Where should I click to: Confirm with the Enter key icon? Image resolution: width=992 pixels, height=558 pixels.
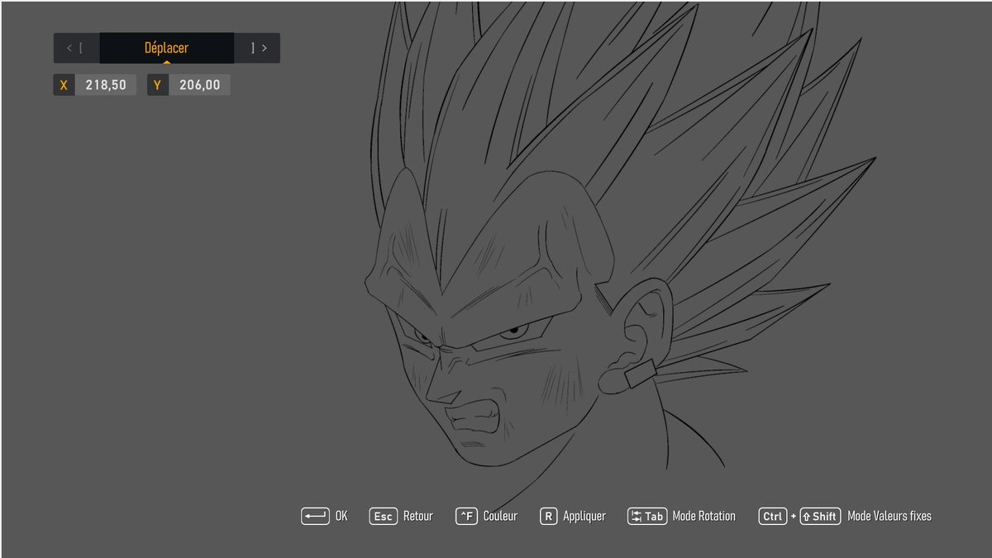pyautogui.click(x=315, y=516)
